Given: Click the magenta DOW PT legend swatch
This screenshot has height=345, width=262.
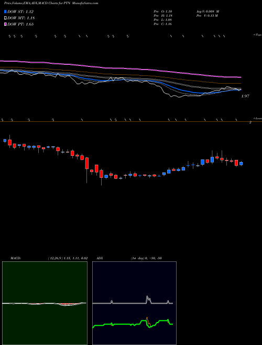Looking at the screenshot, I should coord(6,25).
